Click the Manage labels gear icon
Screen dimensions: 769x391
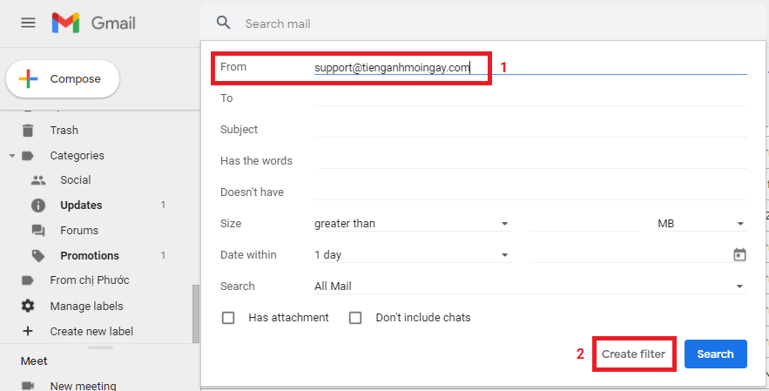tap(28, 307)
